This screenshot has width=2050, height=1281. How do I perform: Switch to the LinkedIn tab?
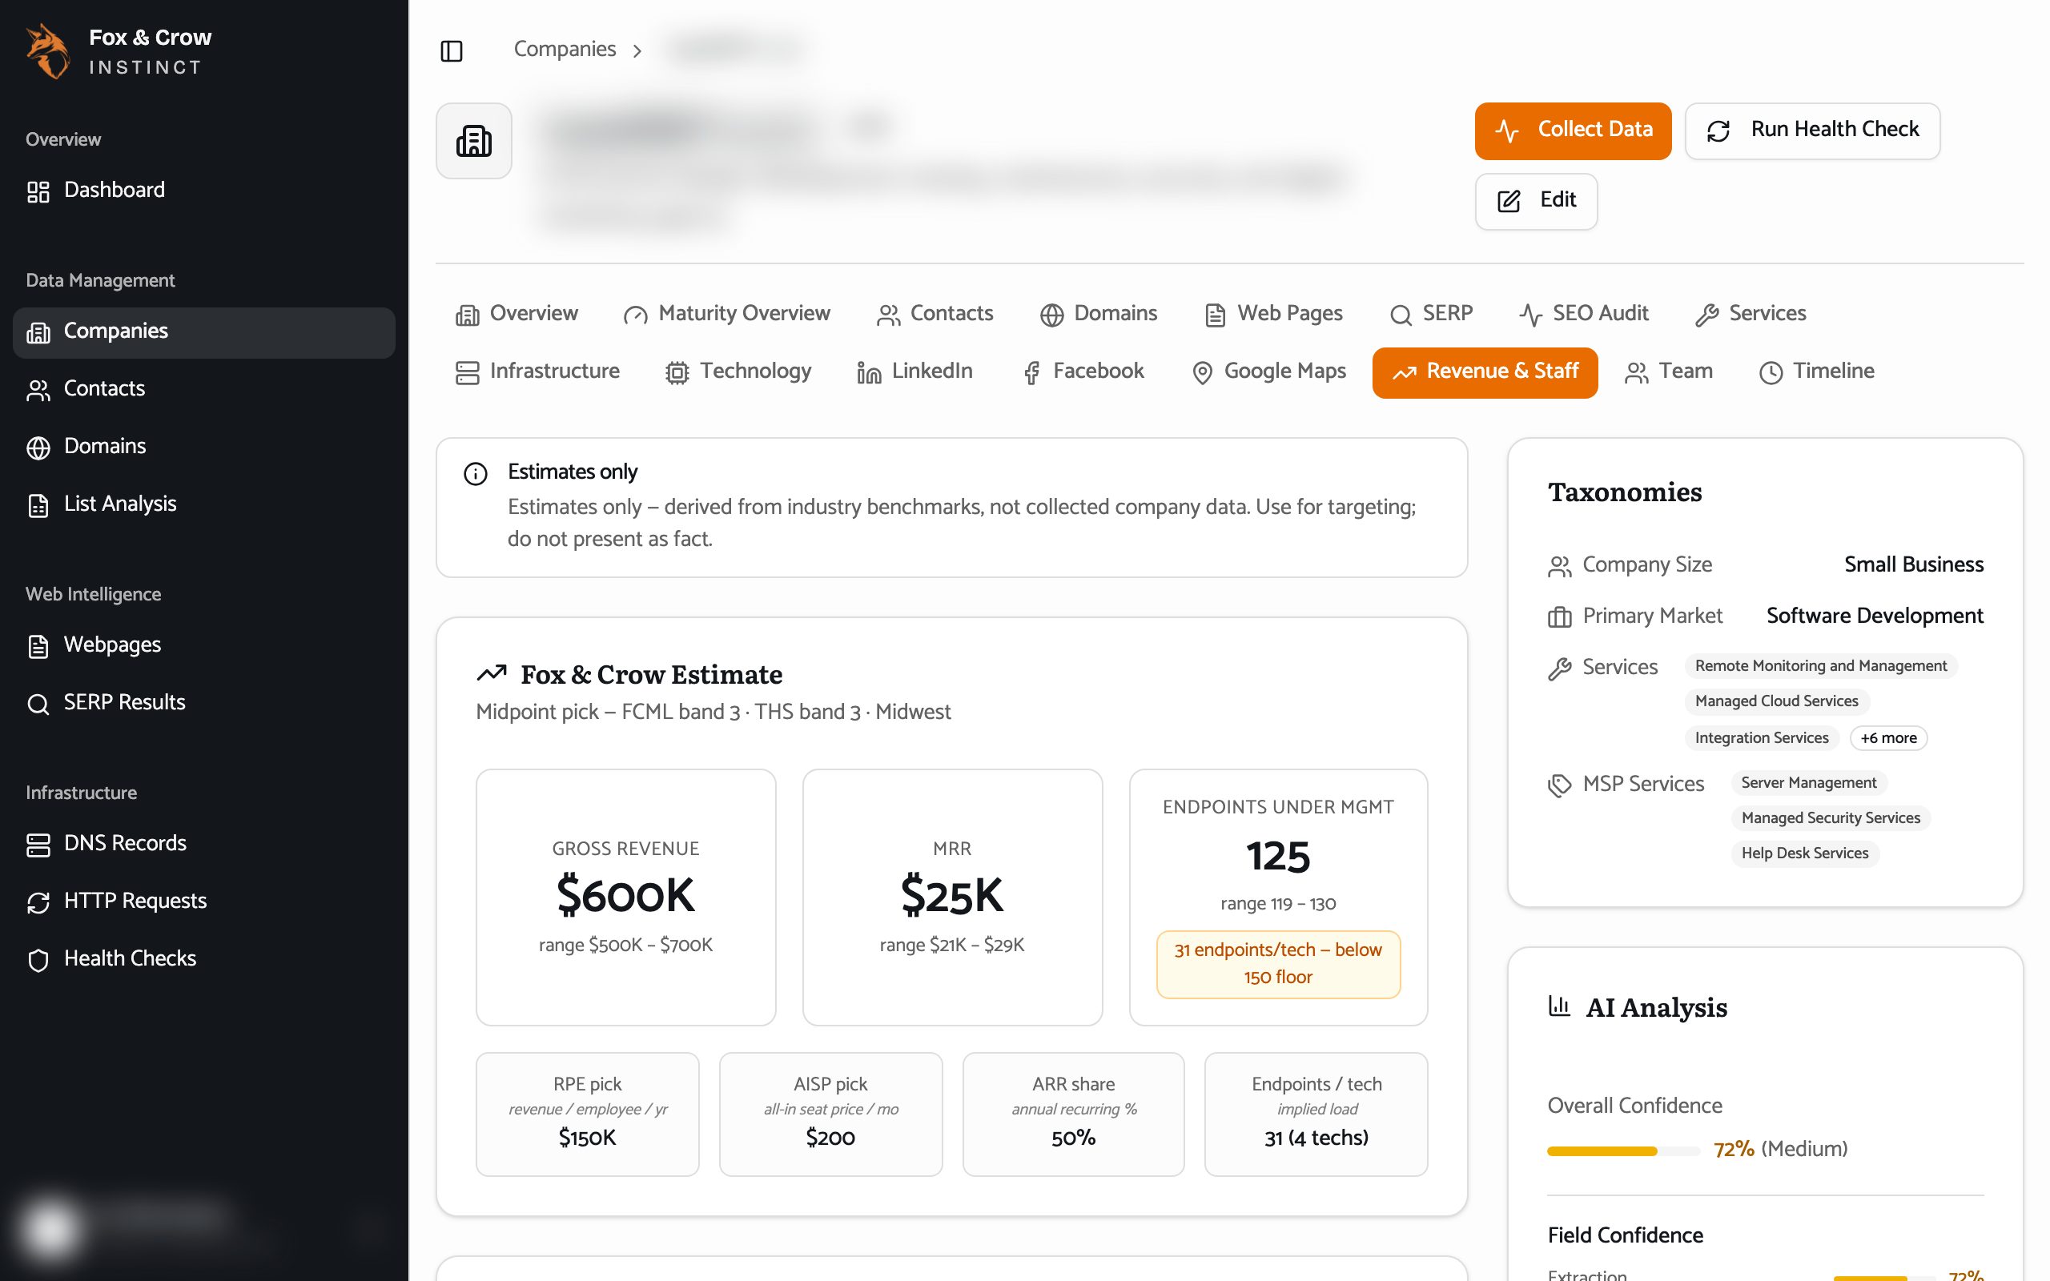pos(914,372)
